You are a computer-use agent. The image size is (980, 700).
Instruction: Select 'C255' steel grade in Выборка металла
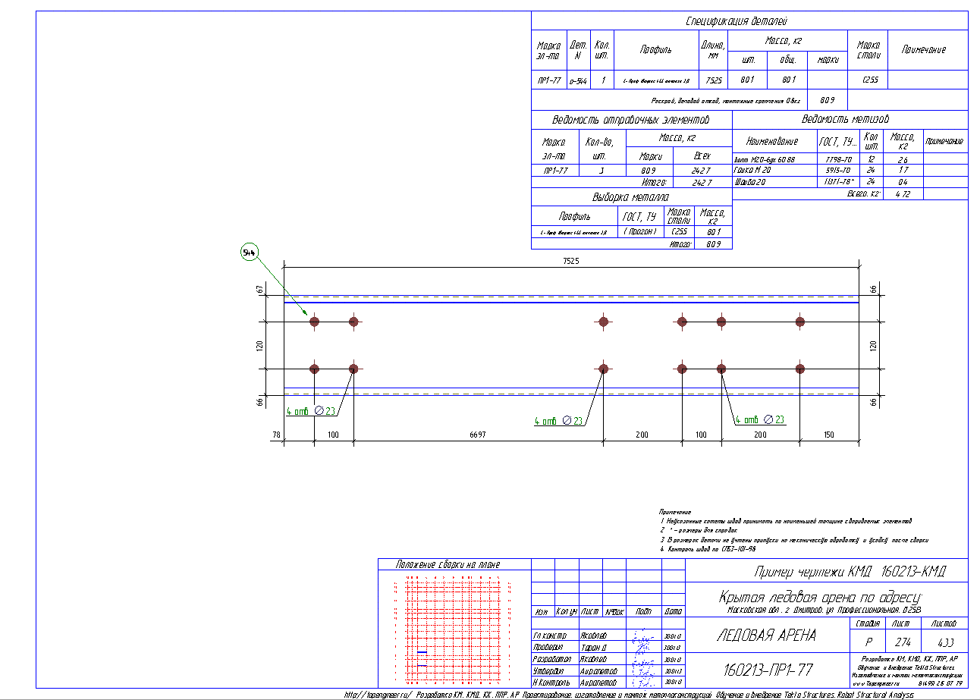[x=679, y=231]
